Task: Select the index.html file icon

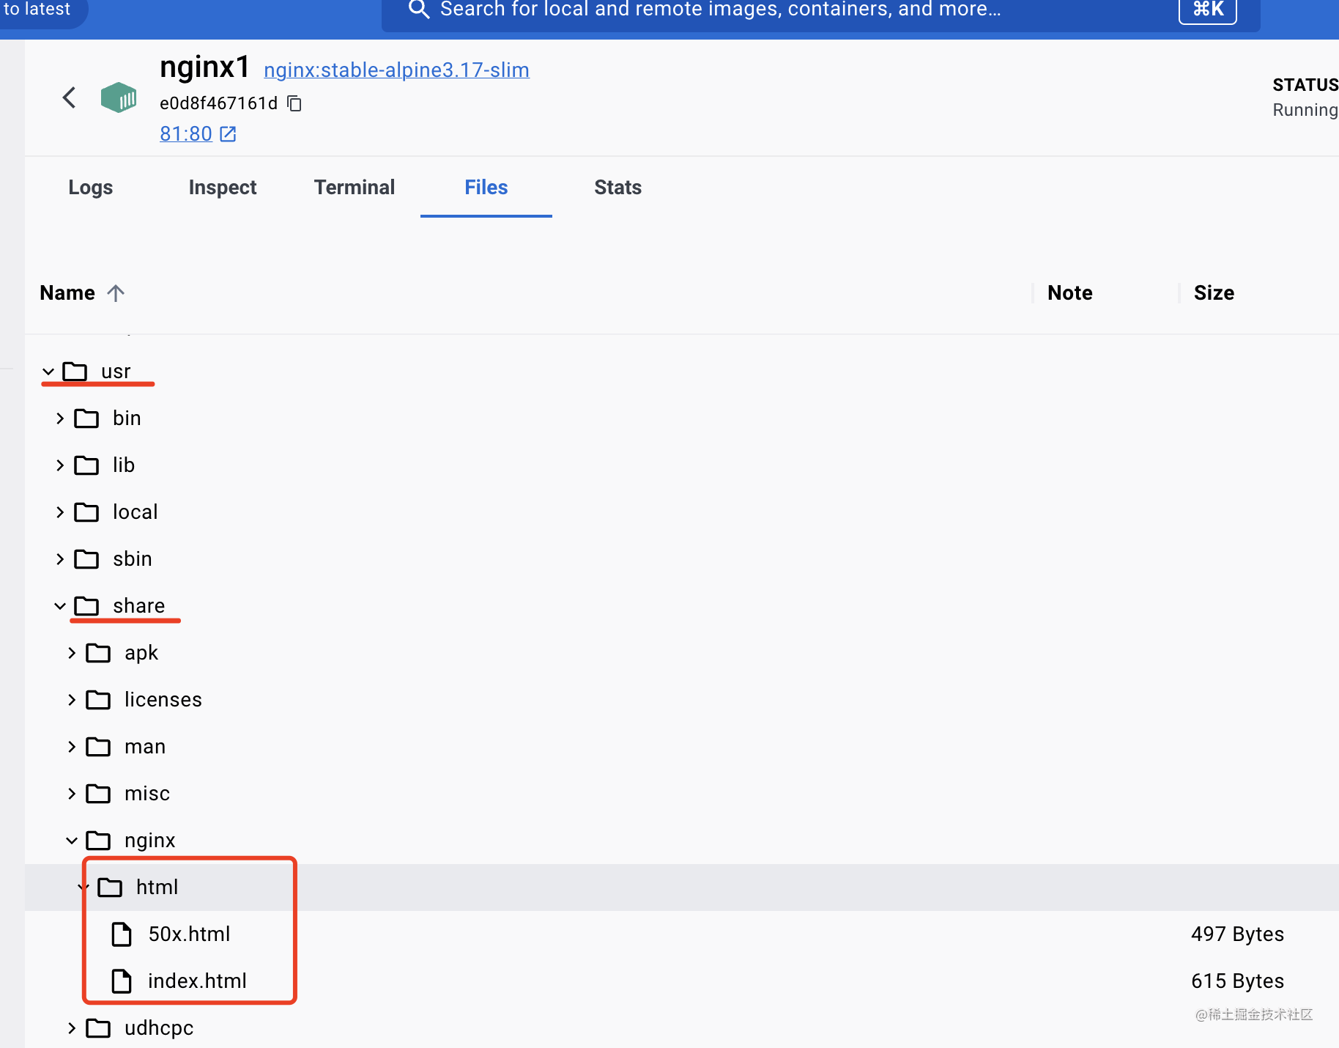Action: pos(122,981)
